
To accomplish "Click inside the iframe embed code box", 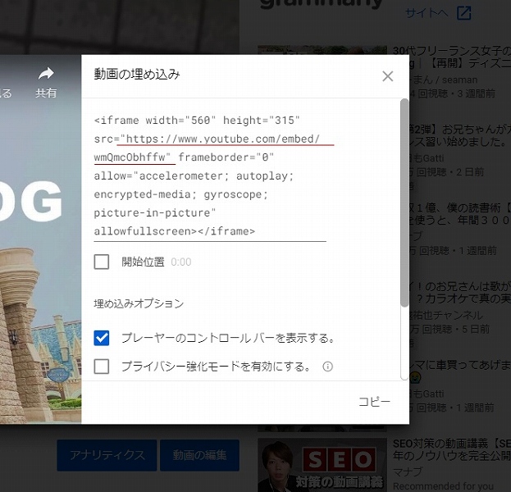I will (x=210, y=176).
